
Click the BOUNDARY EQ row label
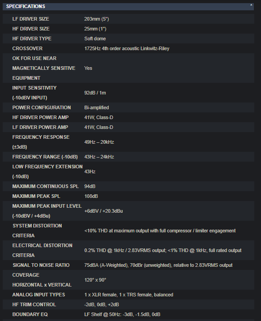click(30, 314)
